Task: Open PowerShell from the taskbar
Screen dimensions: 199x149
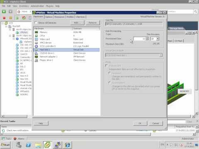Action: click(x=29, y=145)
